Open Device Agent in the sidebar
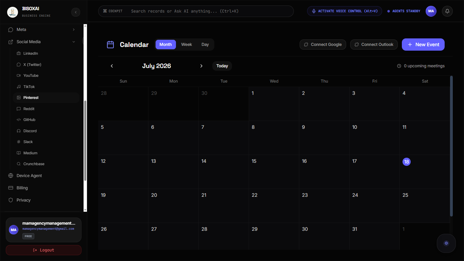The height and width of the screenshot is (261, 464). 43,176
